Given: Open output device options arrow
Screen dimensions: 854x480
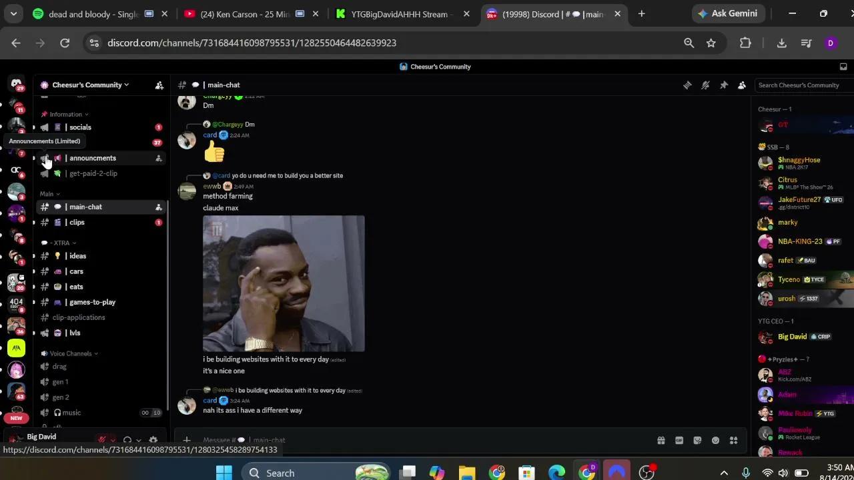Looking at the screenshot, I should pyautogui.click(x=138, y=440).
